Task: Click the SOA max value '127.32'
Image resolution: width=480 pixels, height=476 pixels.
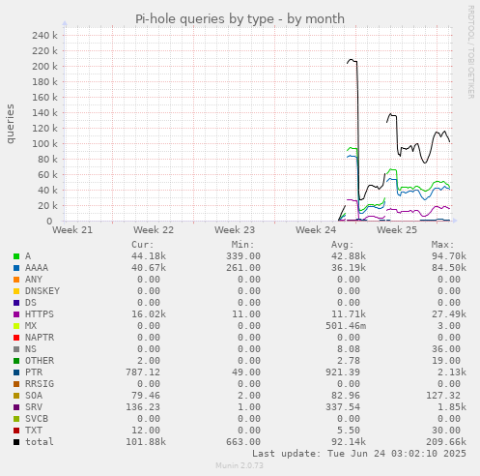Action: coord(443,396)
